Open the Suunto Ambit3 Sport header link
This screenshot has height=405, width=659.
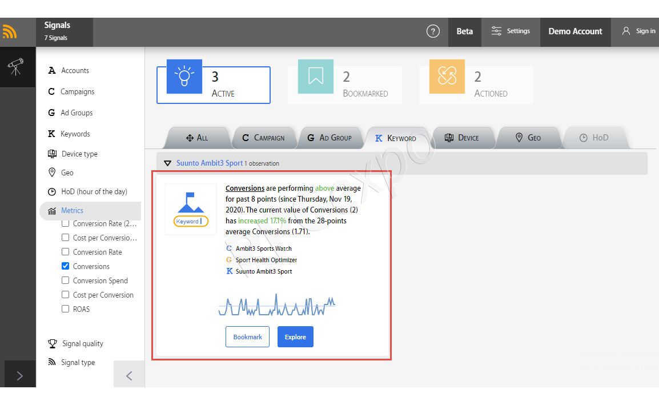click(210, 163)
